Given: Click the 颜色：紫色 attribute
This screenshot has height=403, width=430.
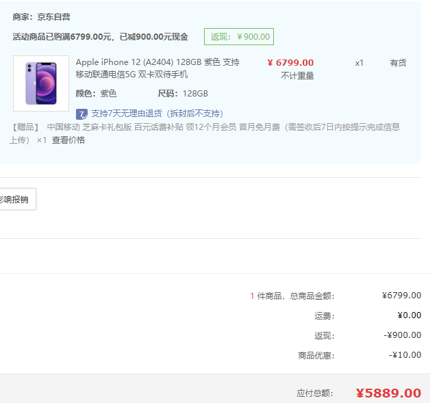Looking at the screenshot, I should click(x=97, y=94).
